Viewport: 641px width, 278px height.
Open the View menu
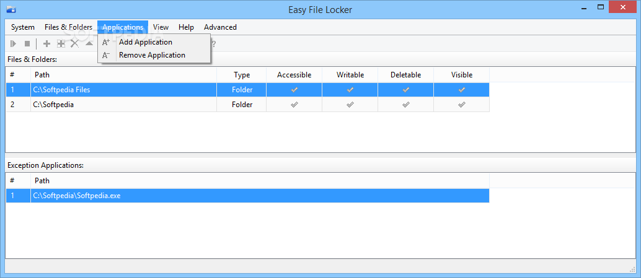[x=161, y=27]
